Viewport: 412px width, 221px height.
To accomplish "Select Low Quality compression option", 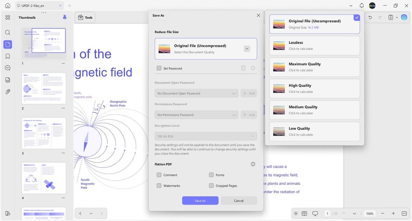I will tap(314, 131).
